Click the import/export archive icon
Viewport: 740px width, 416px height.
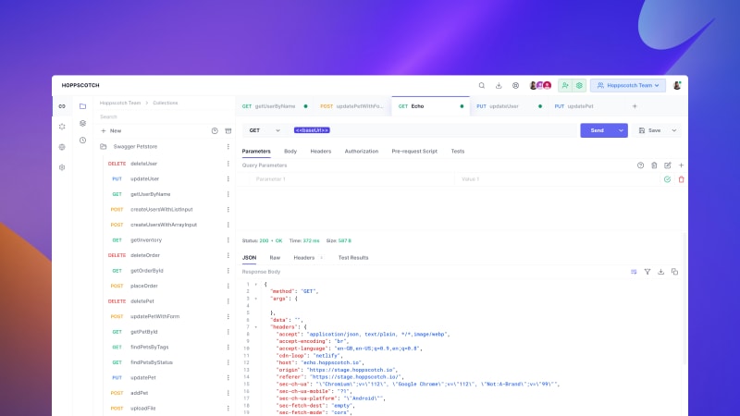(228, 130)
